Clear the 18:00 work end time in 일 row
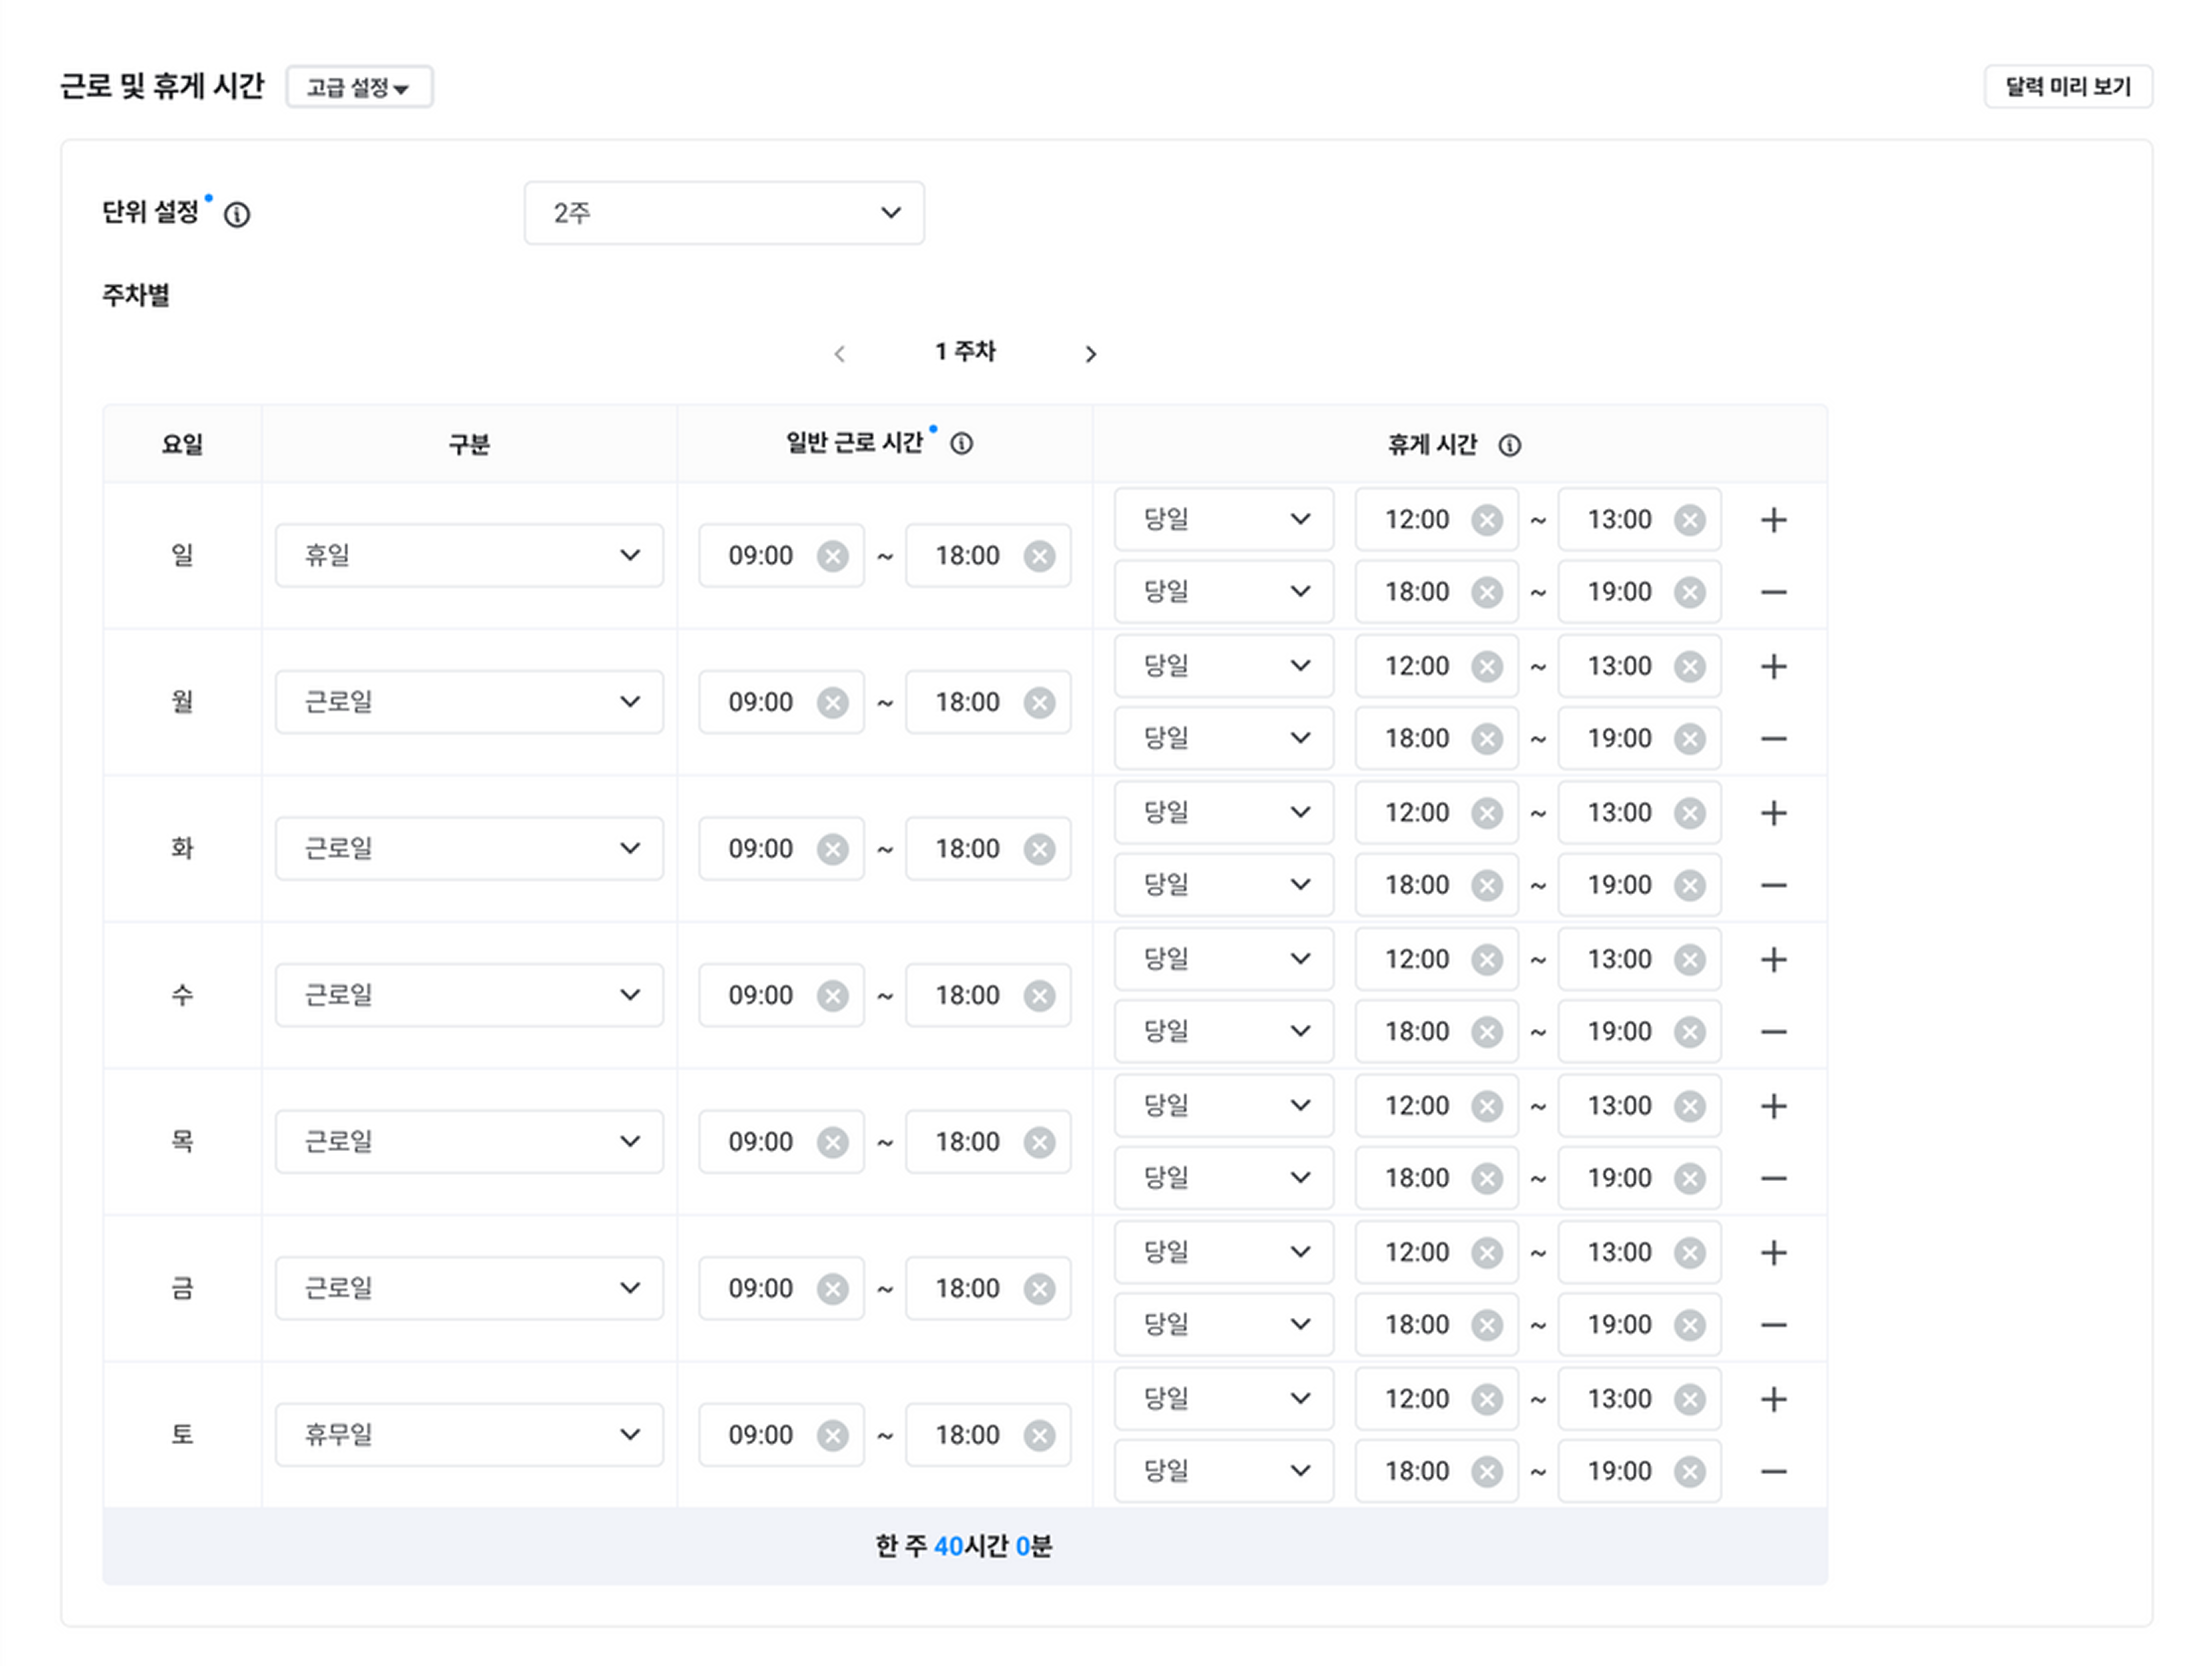2212x1666 pixels. (1039, 556)
